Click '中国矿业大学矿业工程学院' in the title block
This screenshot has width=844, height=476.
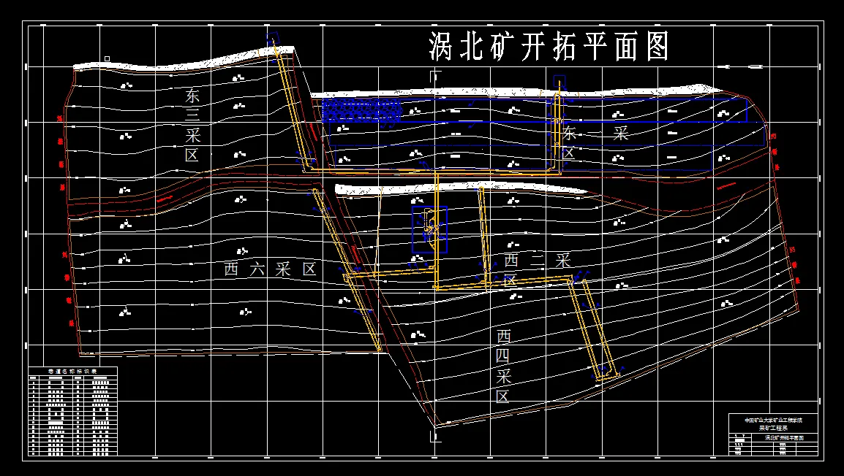coord(774,420)
